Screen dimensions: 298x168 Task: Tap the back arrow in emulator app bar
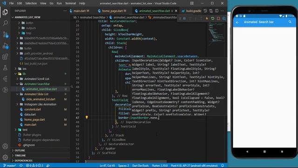237,22
